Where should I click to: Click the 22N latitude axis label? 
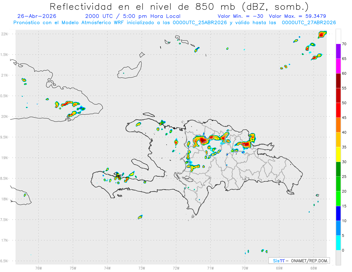pos(5,34)
